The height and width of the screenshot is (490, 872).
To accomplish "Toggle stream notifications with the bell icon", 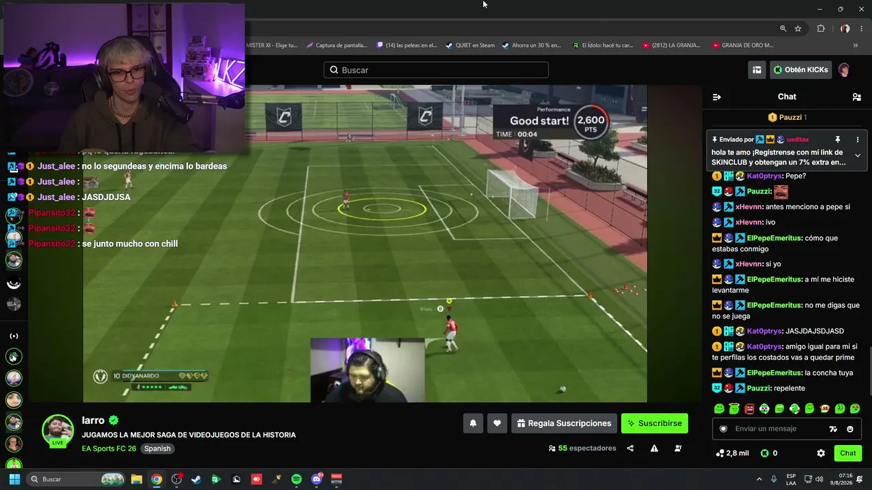I will (473, 423).
